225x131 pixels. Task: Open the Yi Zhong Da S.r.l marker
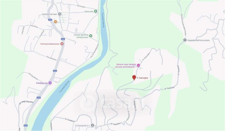pyautogui.click(x=93, y=125)
